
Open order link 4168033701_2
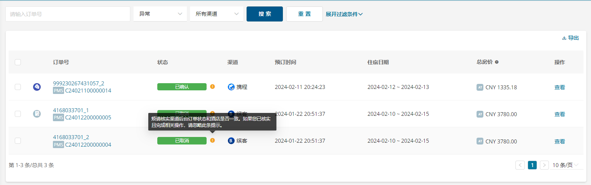point(71,137)
